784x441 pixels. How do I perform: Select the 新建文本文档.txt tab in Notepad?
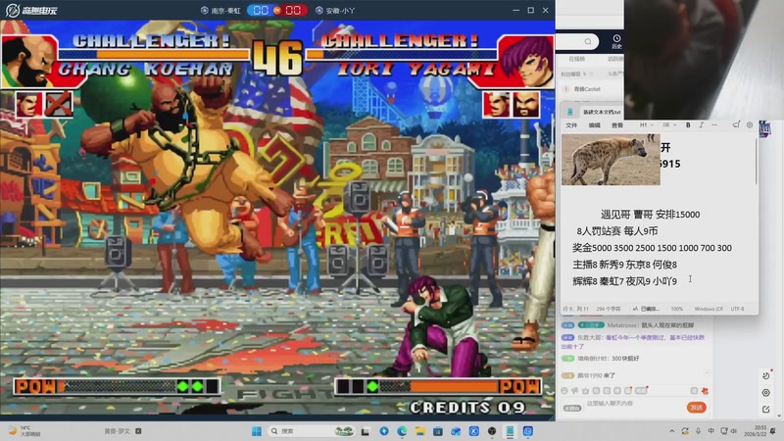pyautogui.click(x=602, y=112)
